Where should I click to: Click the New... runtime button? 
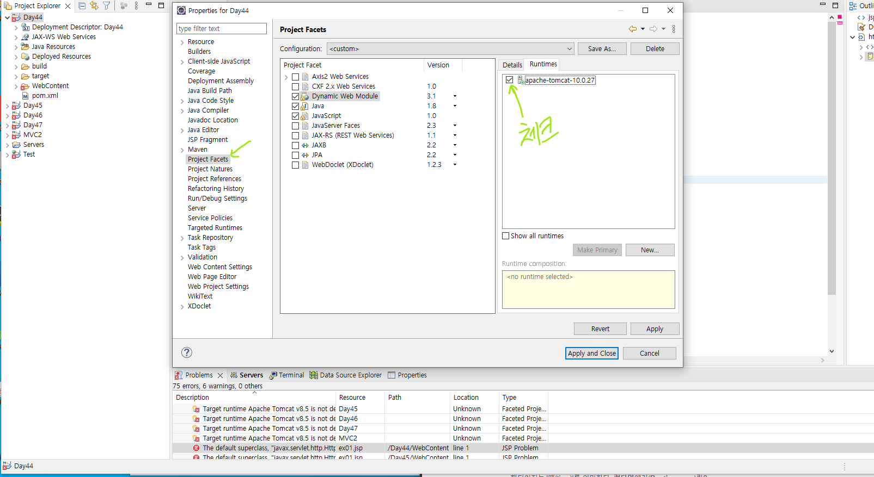pyautogui.click(x=650, y=250)
